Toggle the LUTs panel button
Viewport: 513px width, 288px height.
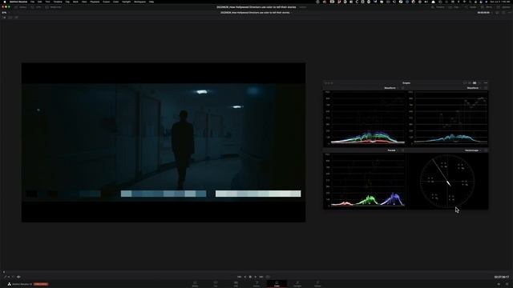point(36,7)
